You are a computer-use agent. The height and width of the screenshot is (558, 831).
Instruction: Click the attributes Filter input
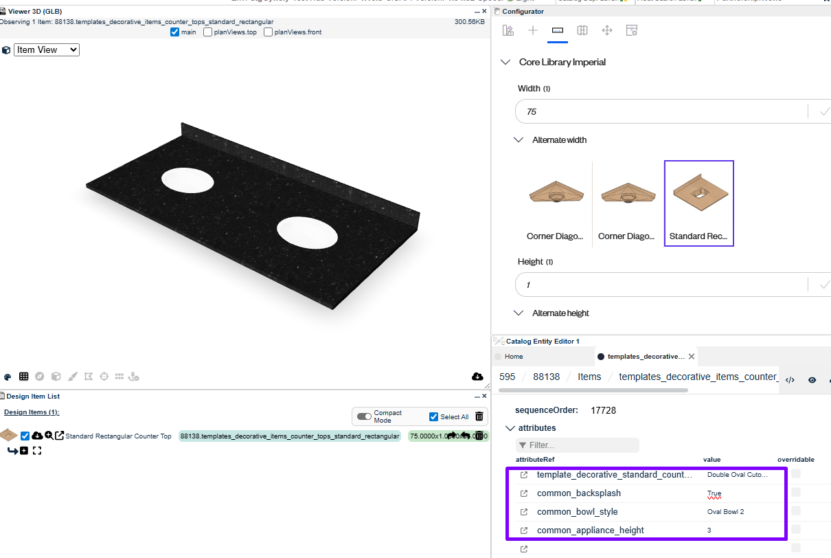pos(578,445)
